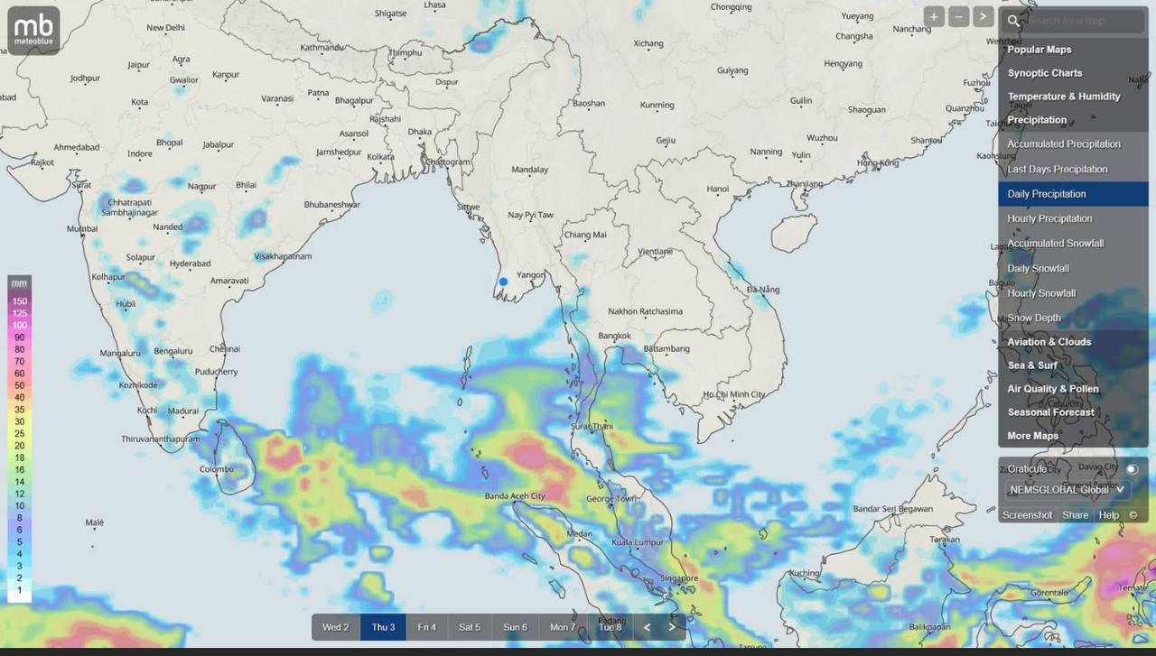
Task: Expand the Temperature & Humidity category
Action: coord(1063,97)
